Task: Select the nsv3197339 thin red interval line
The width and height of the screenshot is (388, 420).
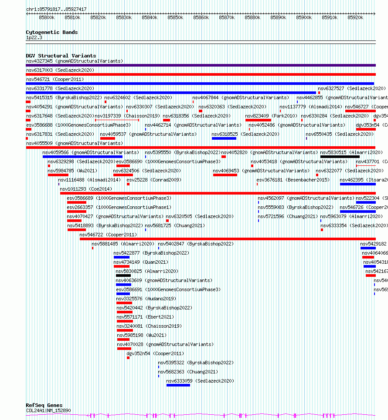Action: [117, 120]
